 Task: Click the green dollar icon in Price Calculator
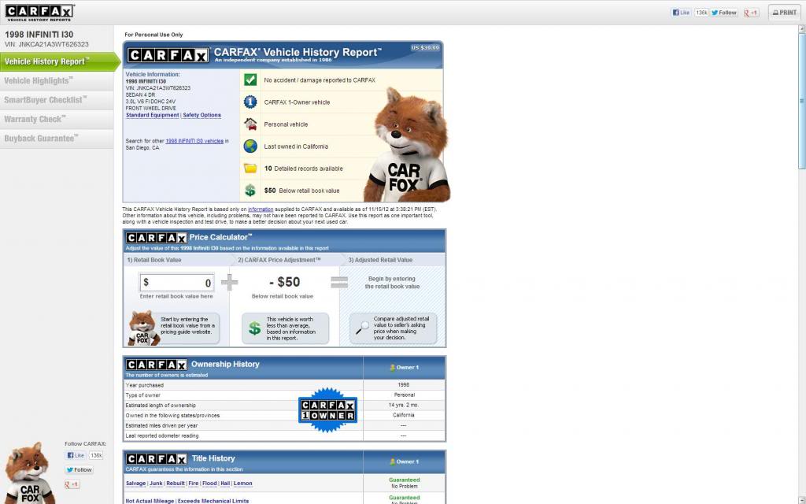(254, 328)
